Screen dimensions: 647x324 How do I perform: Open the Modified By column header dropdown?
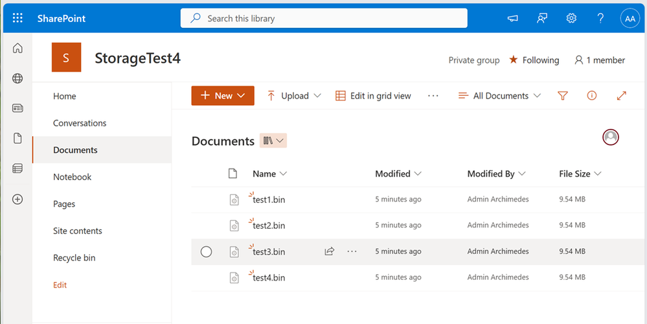[496, 174]
